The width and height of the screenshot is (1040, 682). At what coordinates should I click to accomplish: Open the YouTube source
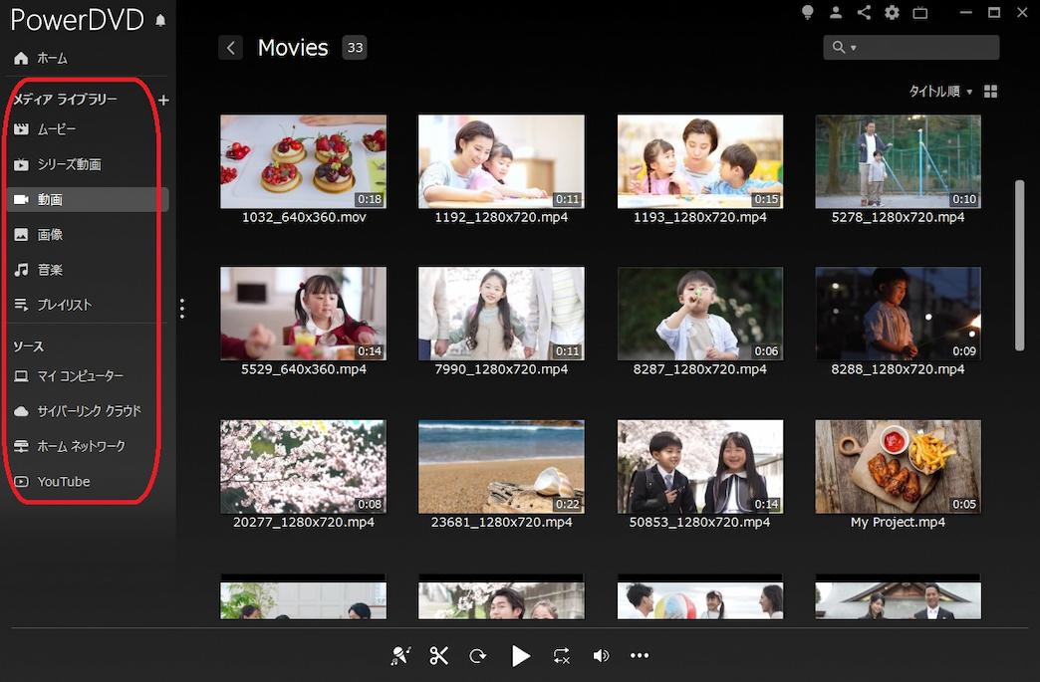(x=52, y=482)
